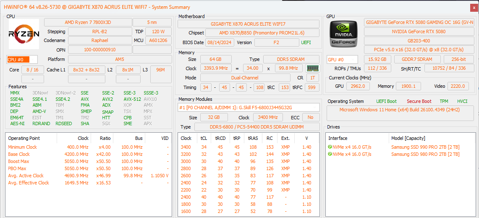The width and height of the screenshot is (479, 218).
Task: Click the GIGABYTE X870 AORUS ELITE WIFI7 motherboard field
Action: 249,24
